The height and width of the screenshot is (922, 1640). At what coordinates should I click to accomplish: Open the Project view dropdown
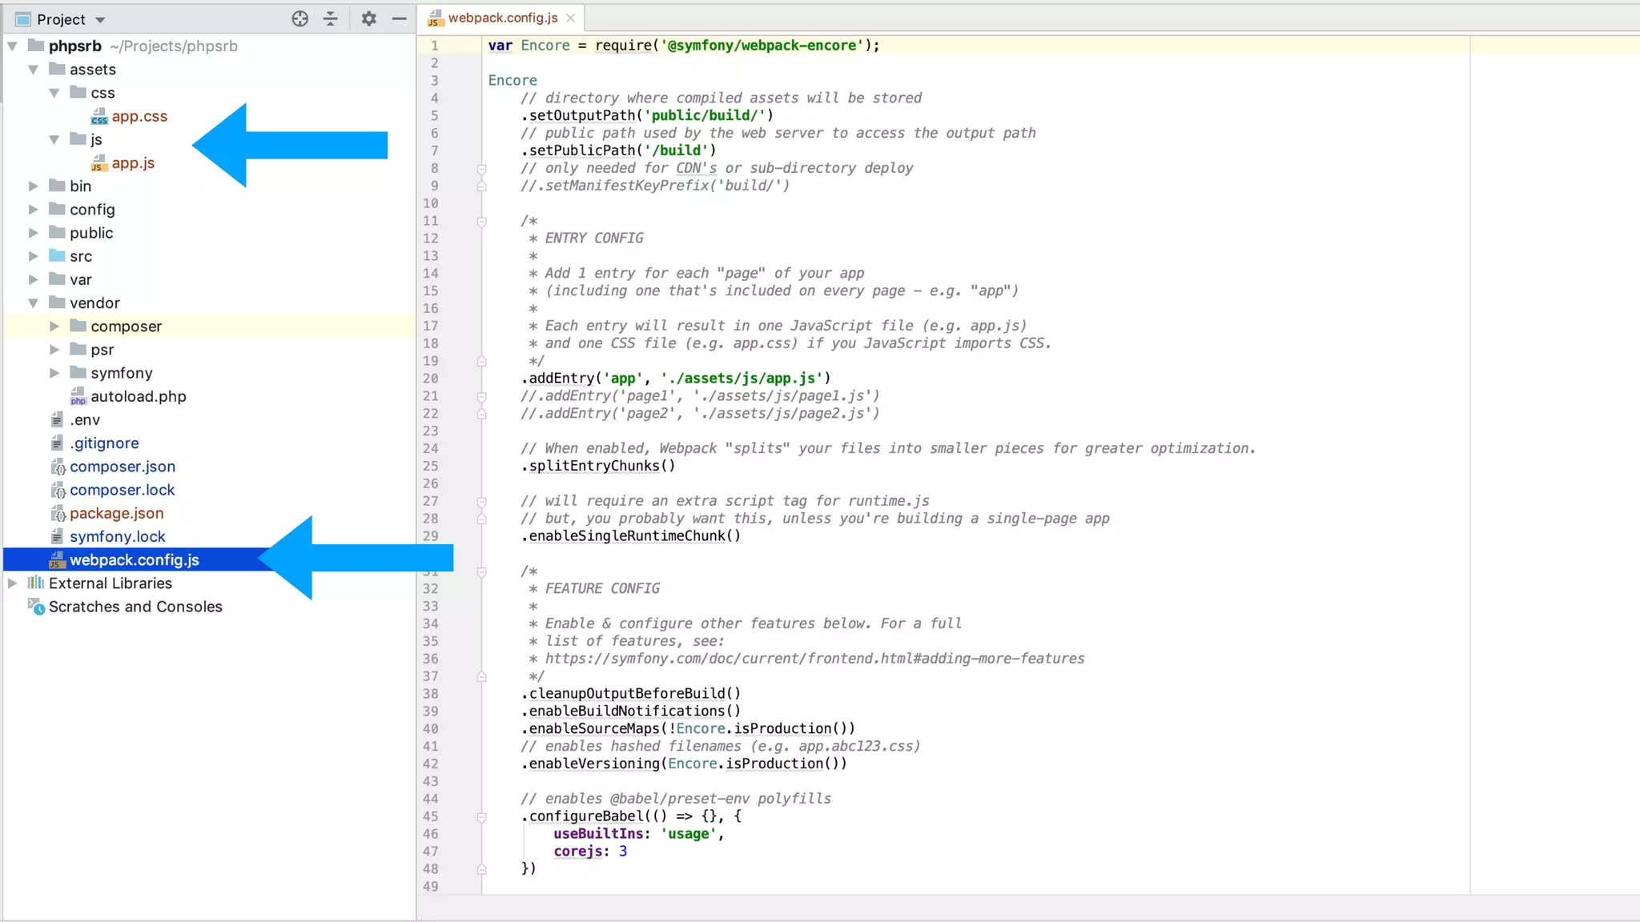click(100, 20)
